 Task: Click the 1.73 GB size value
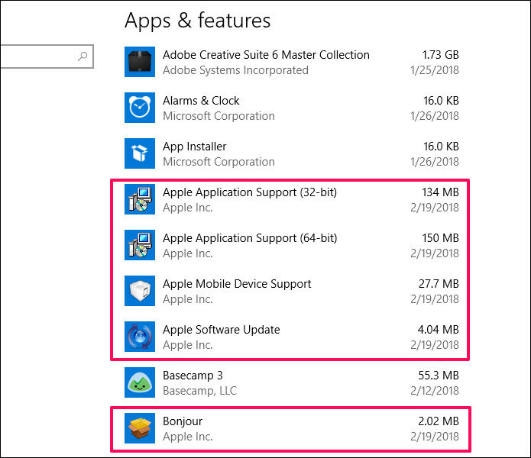tap(441, 55)
